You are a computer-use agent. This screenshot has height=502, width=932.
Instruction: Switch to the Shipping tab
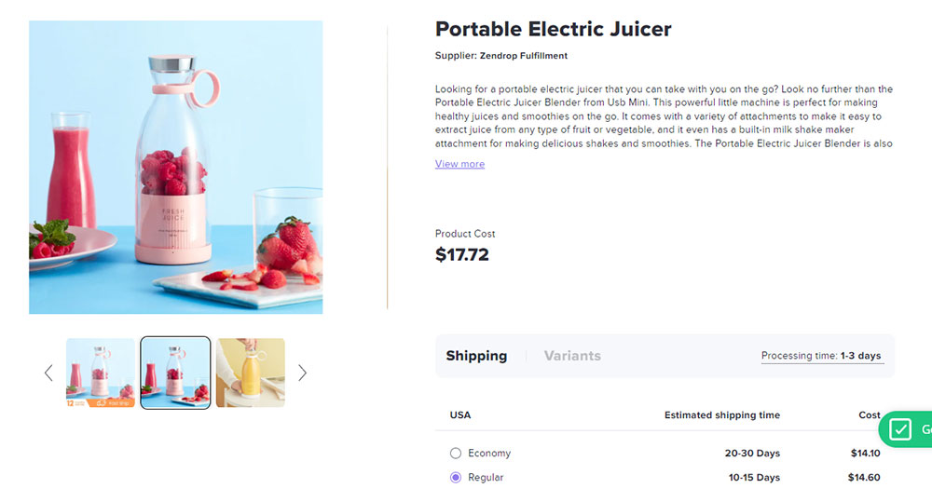pos(476,356)
